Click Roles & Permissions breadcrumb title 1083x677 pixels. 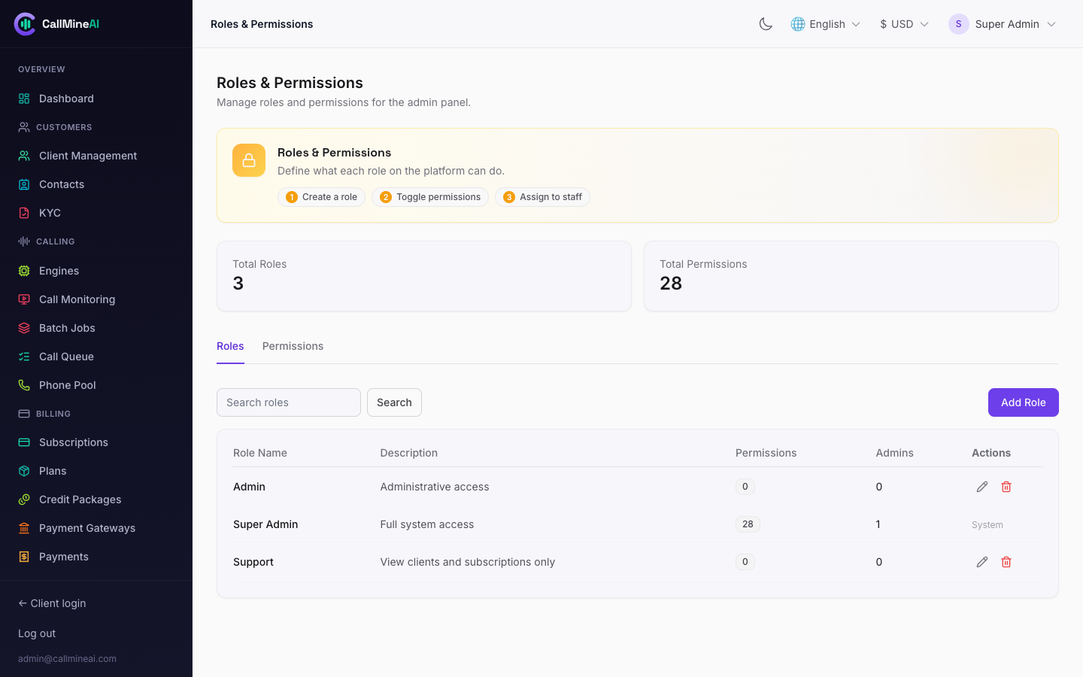click(x=262, y=24)
